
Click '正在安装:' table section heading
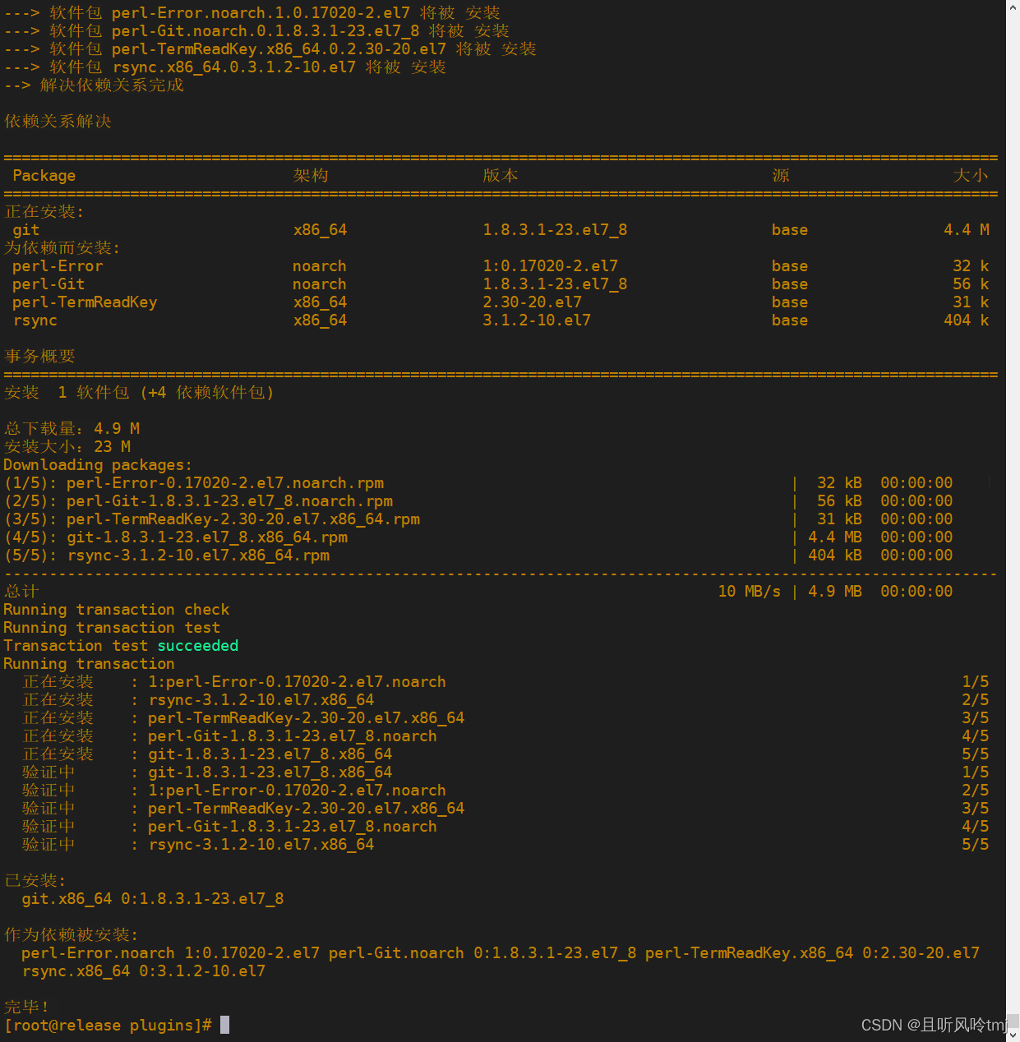pyautogui.click(x=44, y=211)
